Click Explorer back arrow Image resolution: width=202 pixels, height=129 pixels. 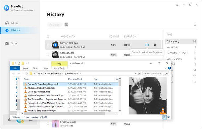click(x=14, y=73)
